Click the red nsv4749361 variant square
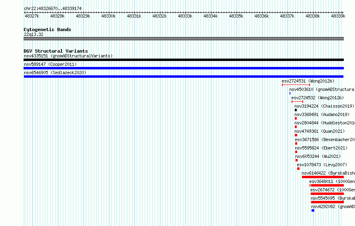355x226 pixels. 296,135
